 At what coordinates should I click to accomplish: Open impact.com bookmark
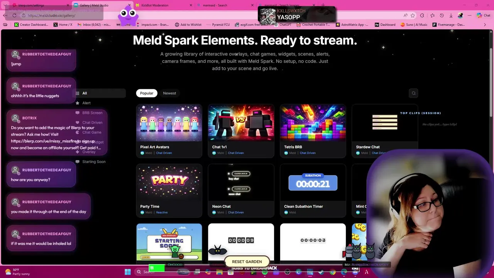(x=153, y=25)
